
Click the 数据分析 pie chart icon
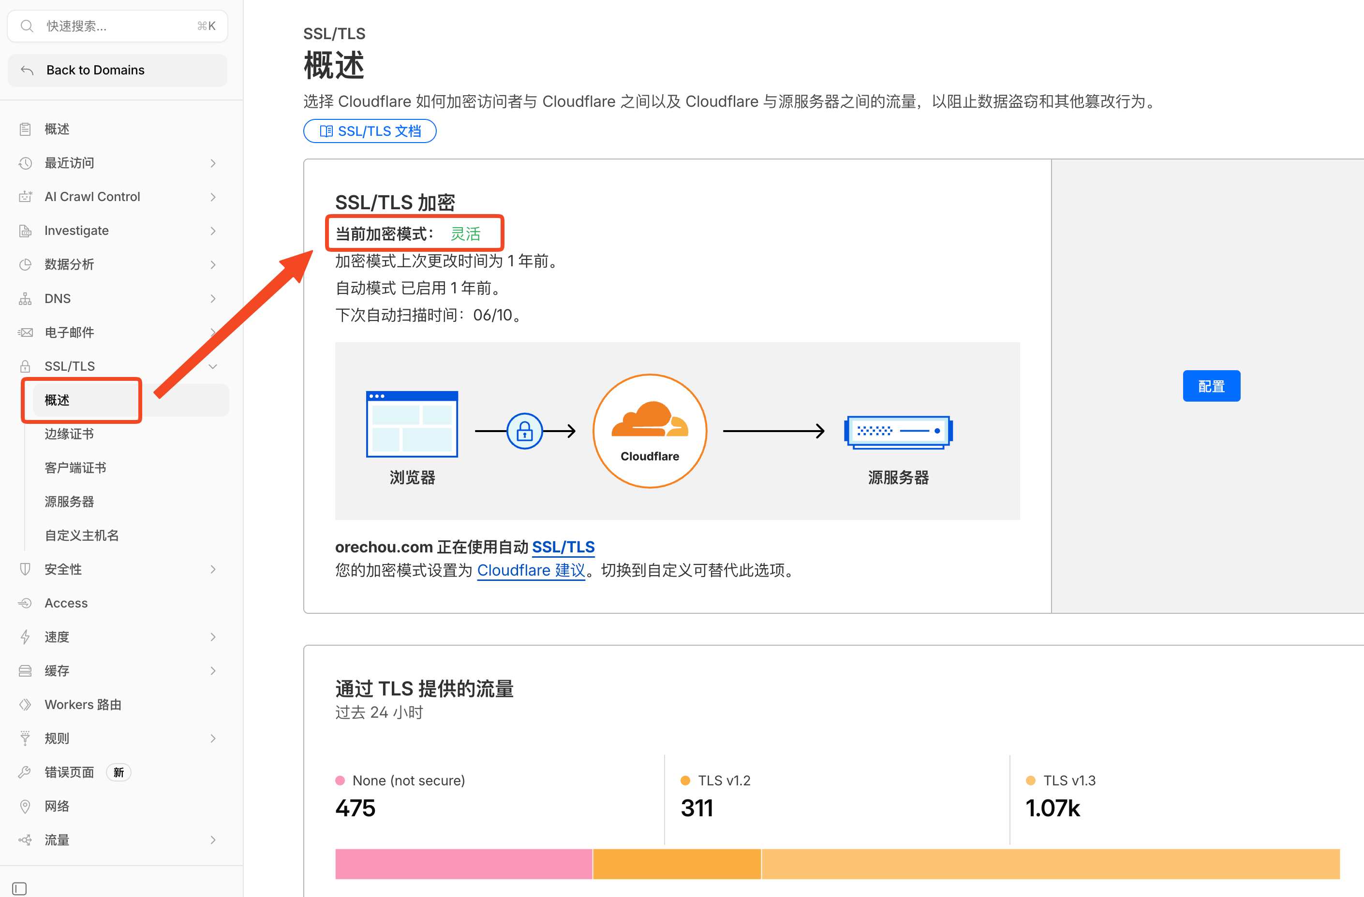tap(25, 265)
